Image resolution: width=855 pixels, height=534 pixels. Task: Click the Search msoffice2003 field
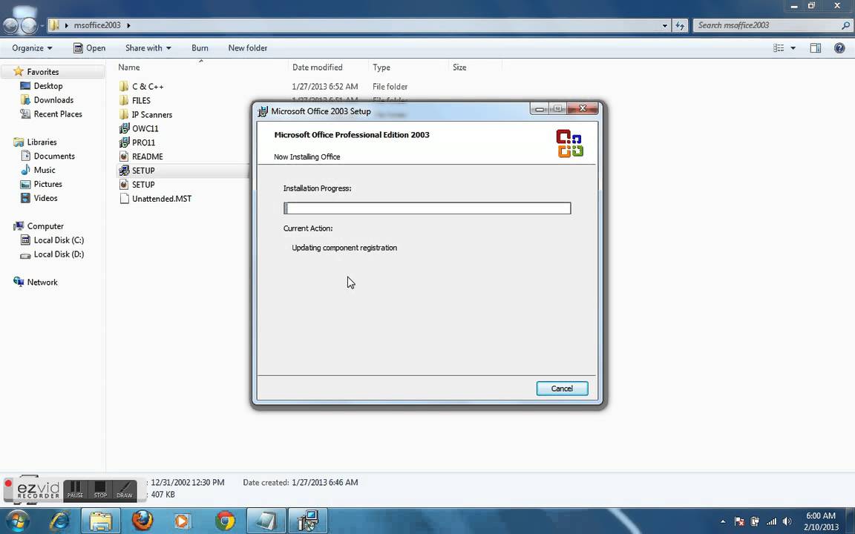pyautogui.click(x=771, y=25)
